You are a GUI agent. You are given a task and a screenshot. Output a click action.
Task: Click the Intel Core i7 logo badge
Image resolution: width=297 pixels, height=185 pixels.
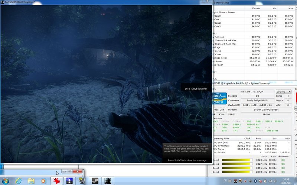pos(220,98)
